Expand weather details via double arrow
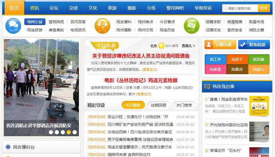The height and width of the screenshot is (157, 275). (x=194, y=46)
